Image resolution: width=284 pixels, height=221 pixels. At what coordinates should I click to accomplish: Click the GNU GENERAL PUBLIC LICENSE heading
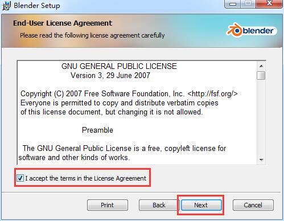tap(119, 66)
